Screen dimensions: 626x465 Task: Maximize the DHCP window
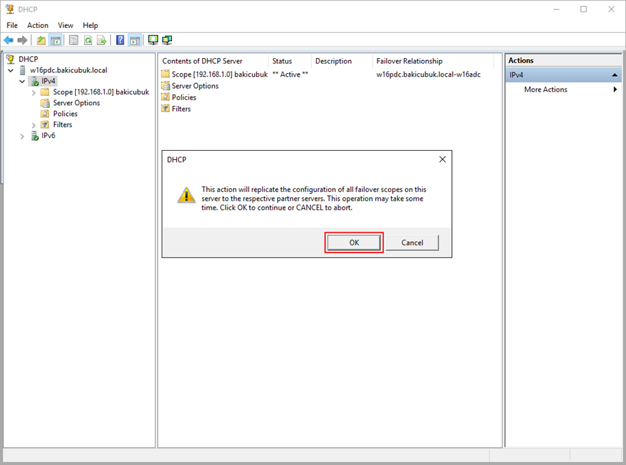tap(583, 9)
